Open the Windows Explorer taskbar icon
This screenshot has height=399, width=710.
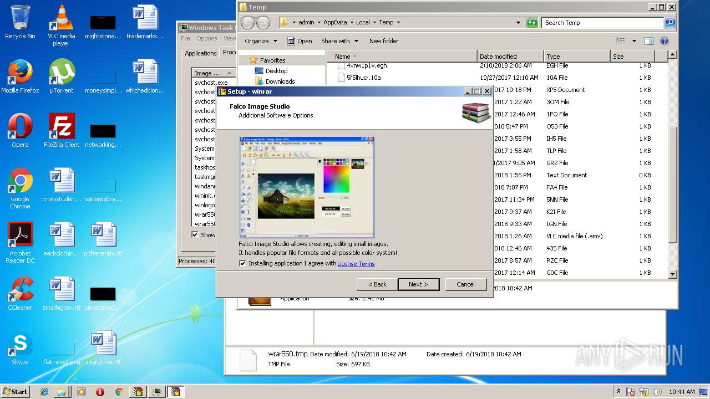coord(61,392)
